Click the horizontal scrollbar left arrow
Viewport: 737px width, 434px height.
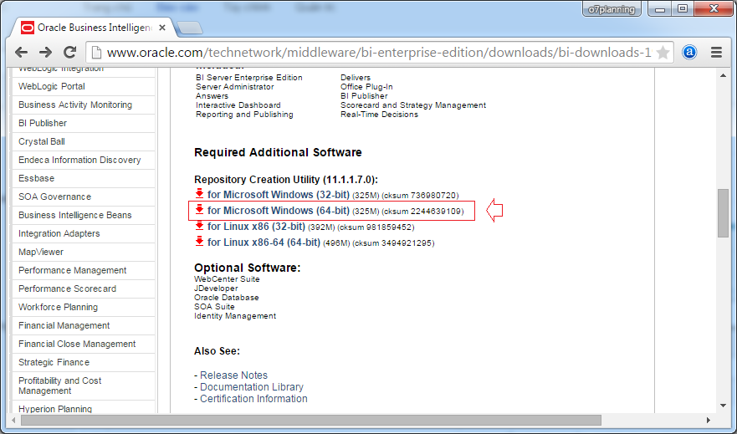tap(13, 420)
